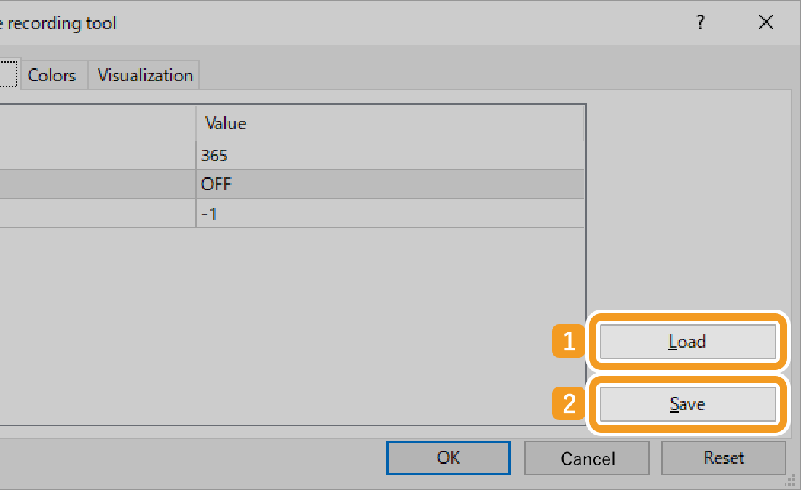Click the orange number 1 badge
801x490 pixels.
[x=569, y=342]
